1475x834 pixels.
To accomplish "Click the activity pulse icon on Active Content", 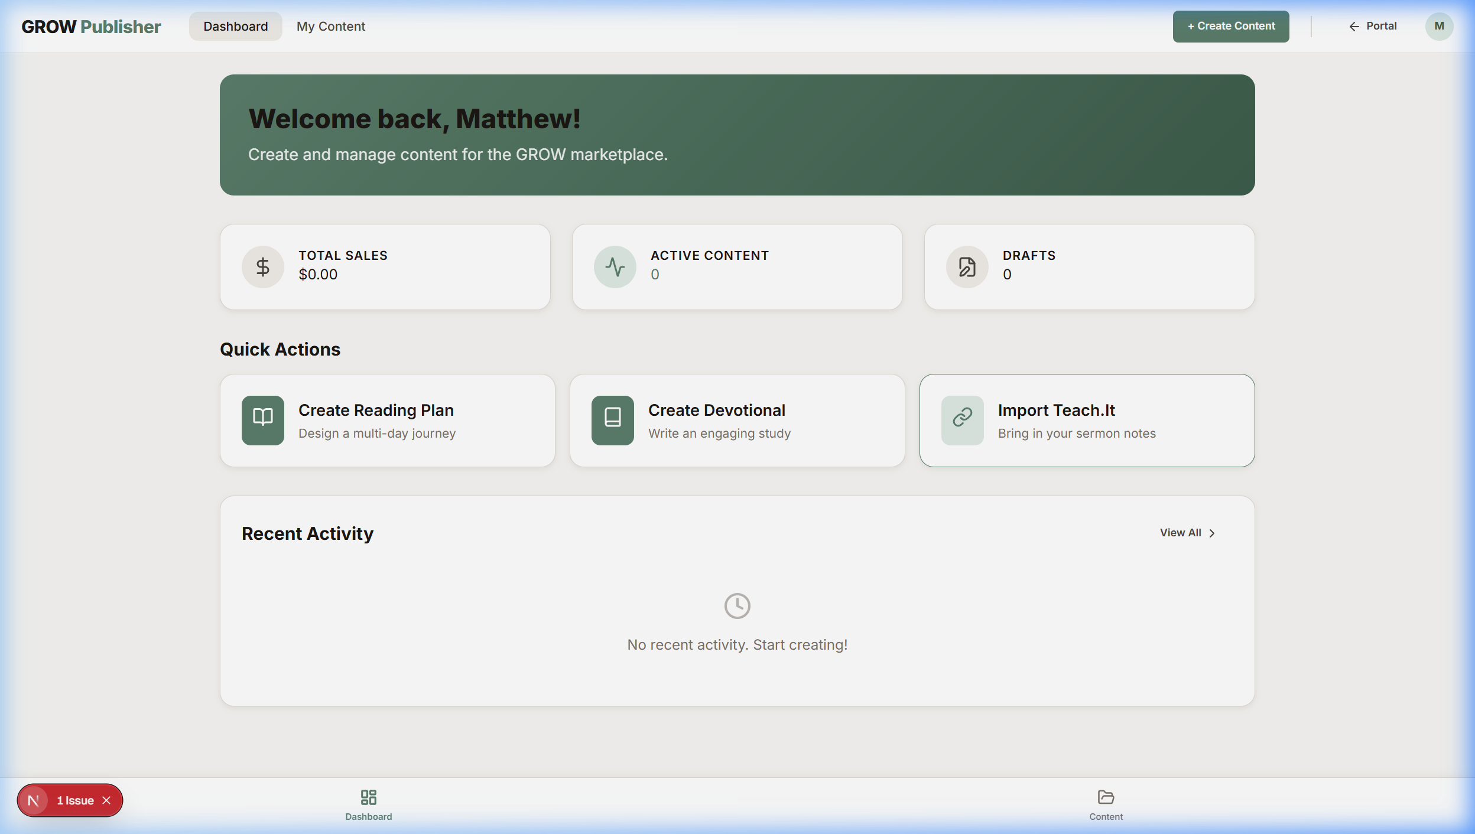I will [615, 266].
